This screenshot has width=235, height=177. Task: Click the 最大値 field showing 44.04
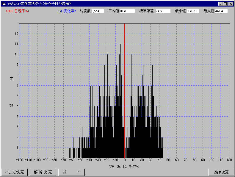(x=221, y=11)
